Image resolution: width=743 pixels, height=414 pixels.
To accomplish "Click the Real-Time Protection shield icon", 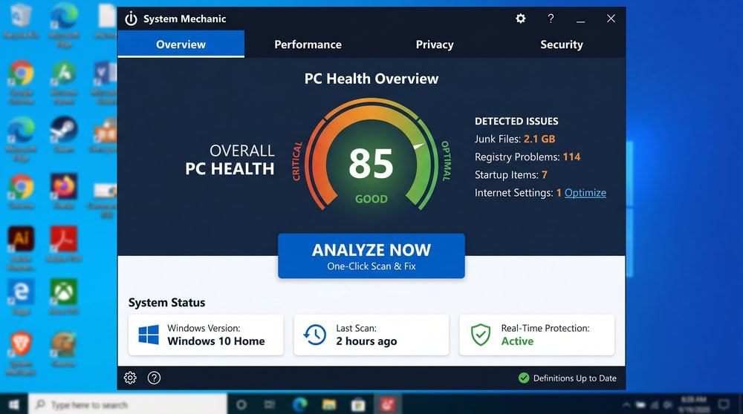I will tap(481, 335).
